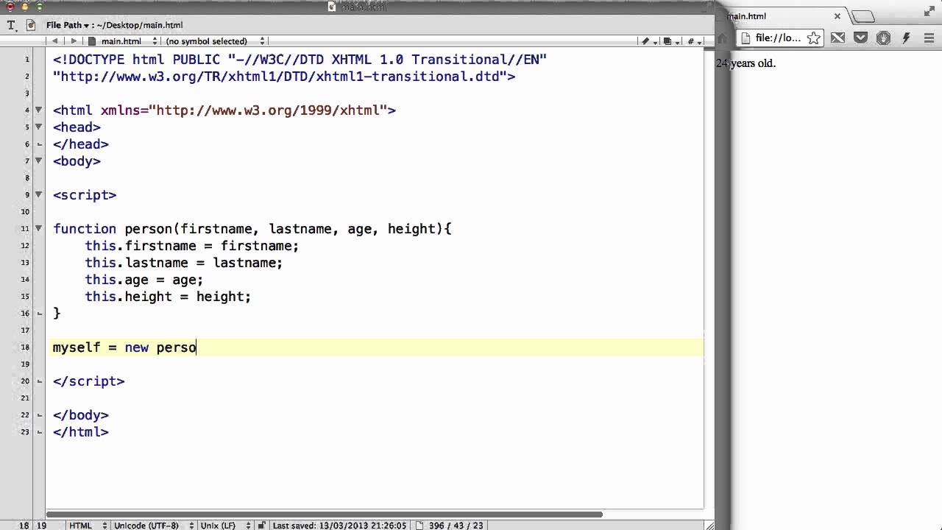Viewport: 942px width, 530px height.
Task: Click the cursor position '18 19' in status bar
Action: 32,526
